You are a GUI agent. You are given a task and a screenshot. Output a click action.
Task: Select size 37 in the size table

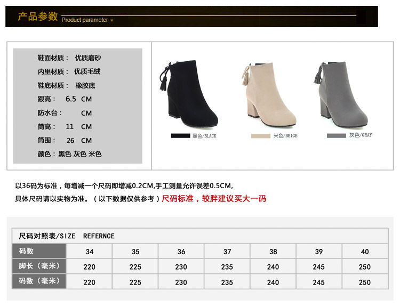pos(227,252)
